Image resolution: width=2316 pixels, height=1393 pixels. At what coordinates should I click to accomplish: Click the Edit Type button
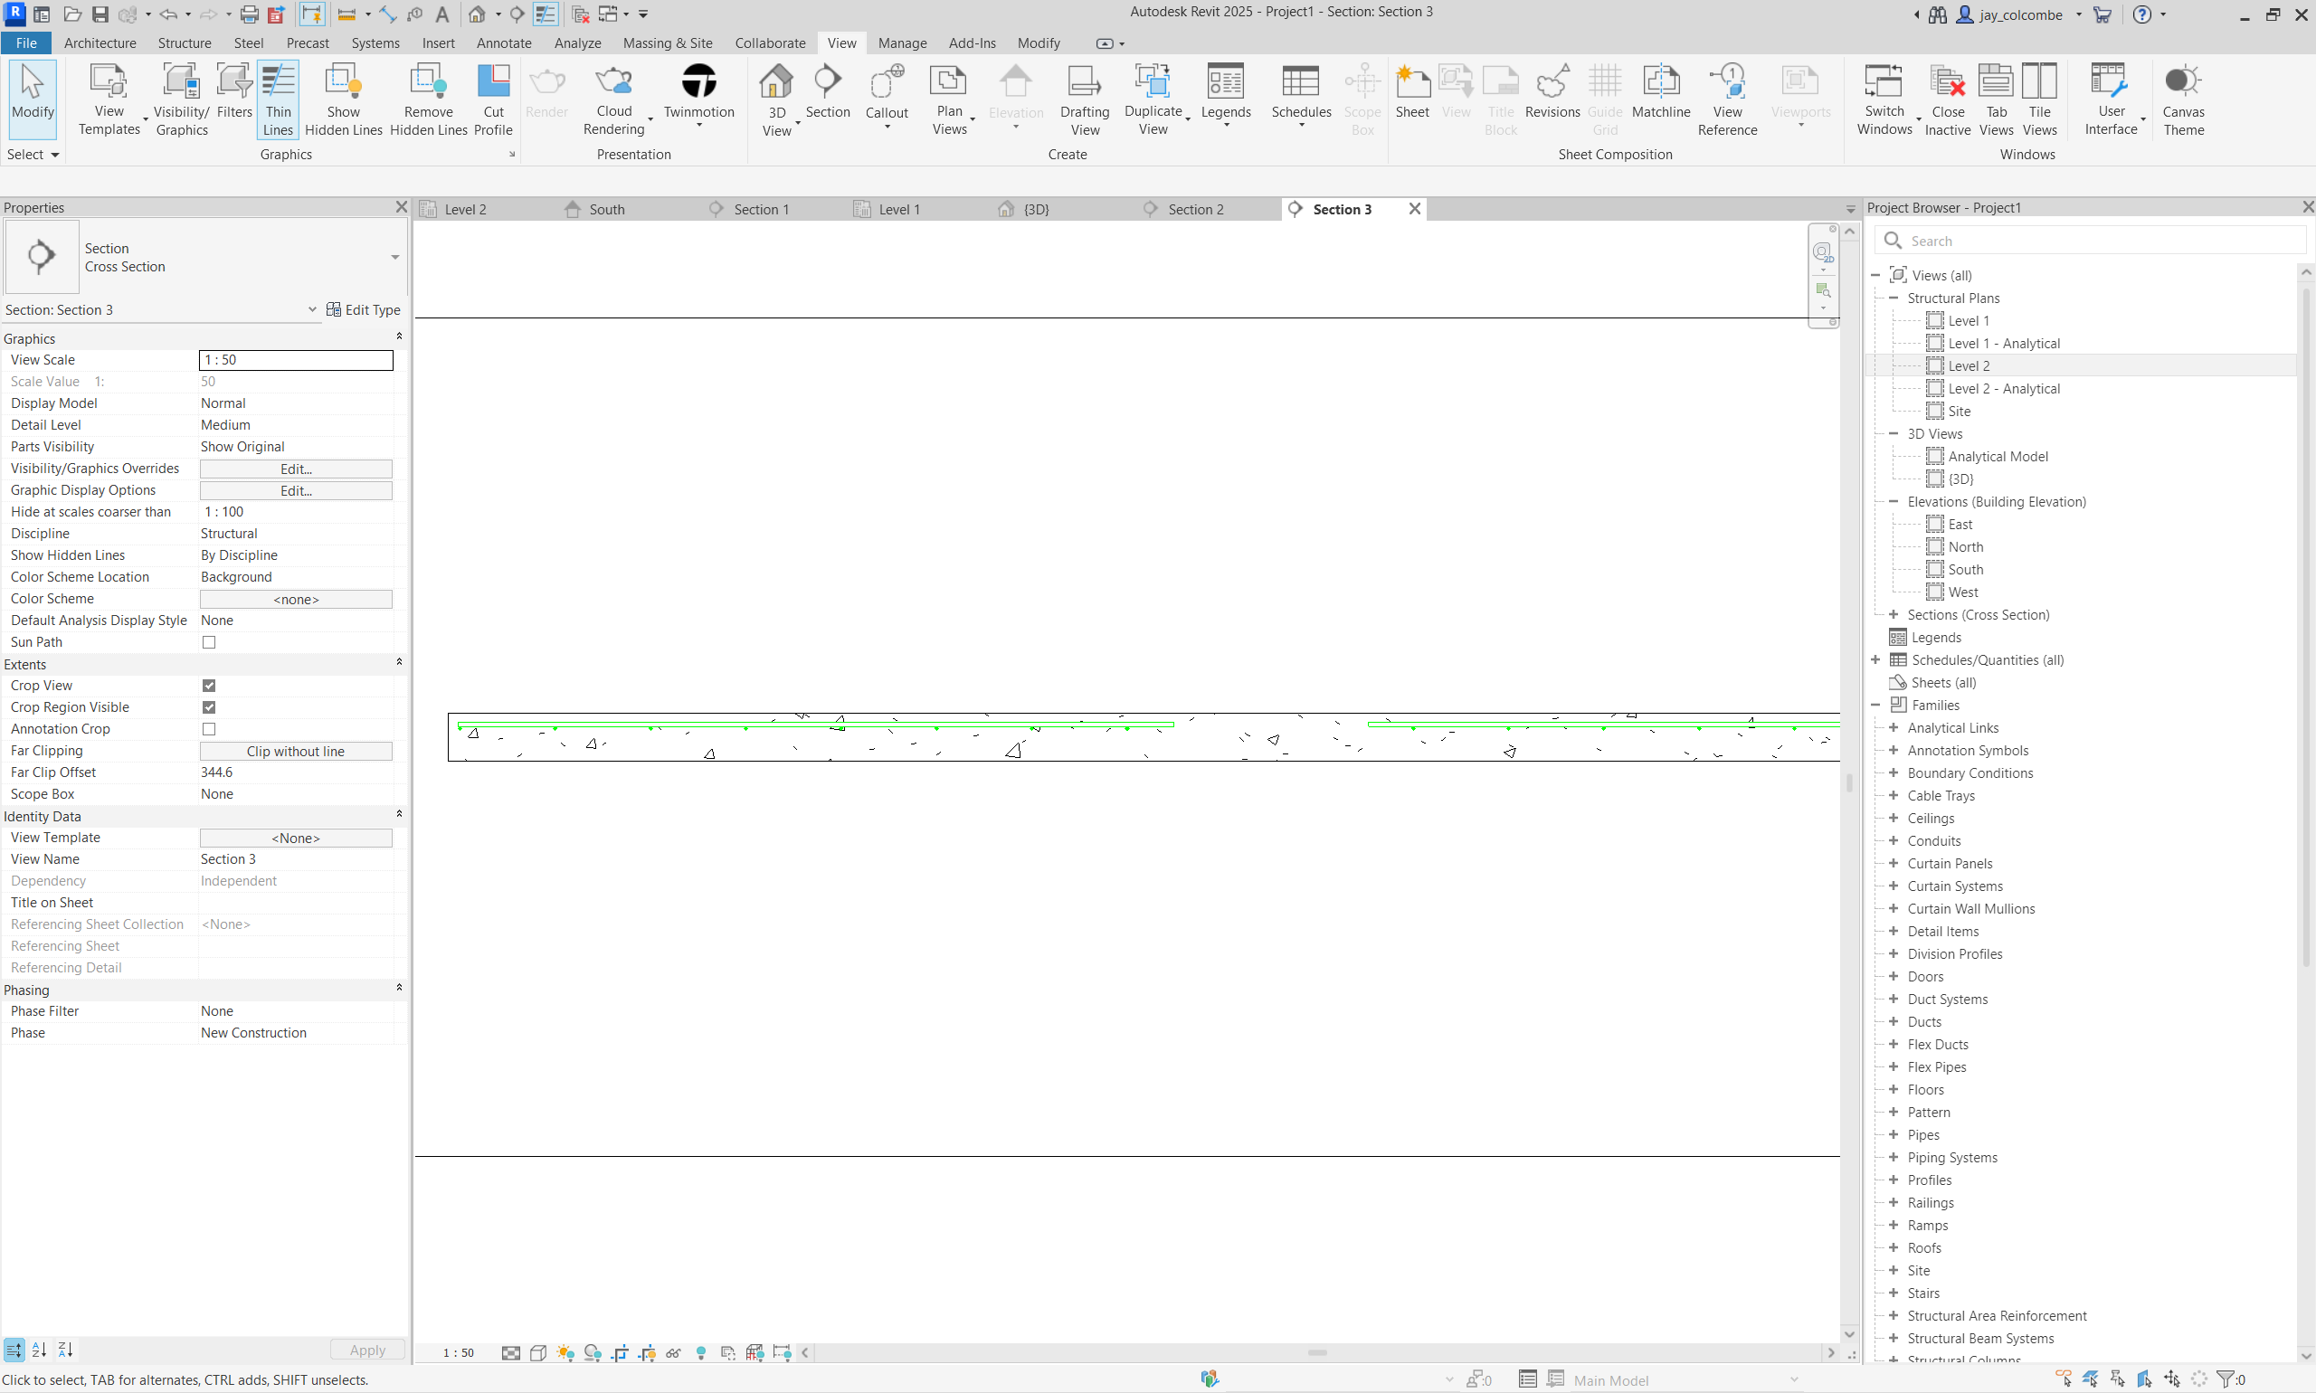coord(364,309)
